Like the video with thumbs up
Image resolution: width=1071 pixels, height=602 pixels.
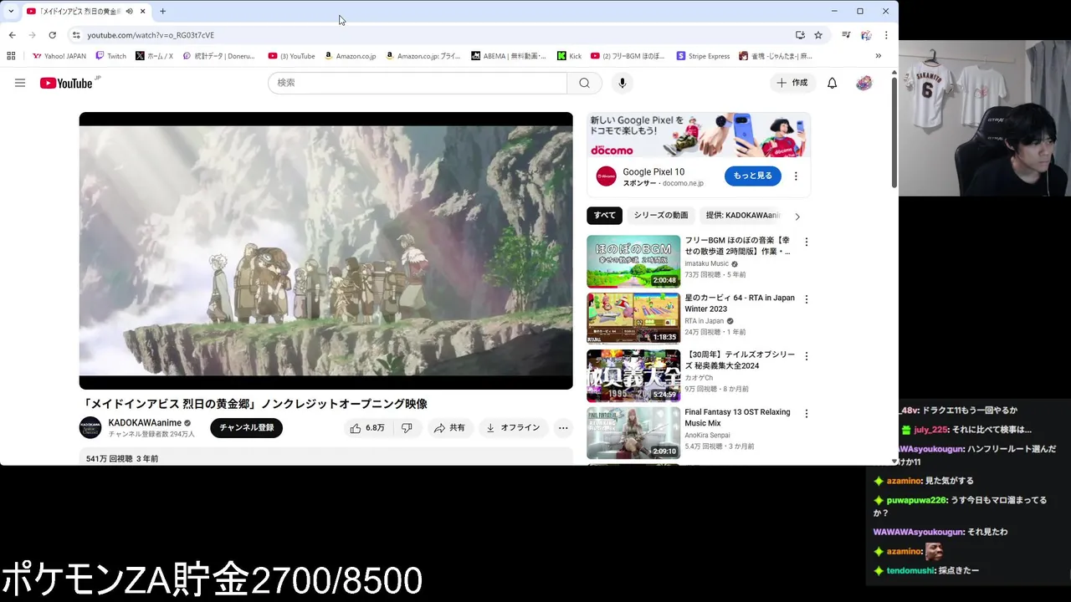[367, 427]
